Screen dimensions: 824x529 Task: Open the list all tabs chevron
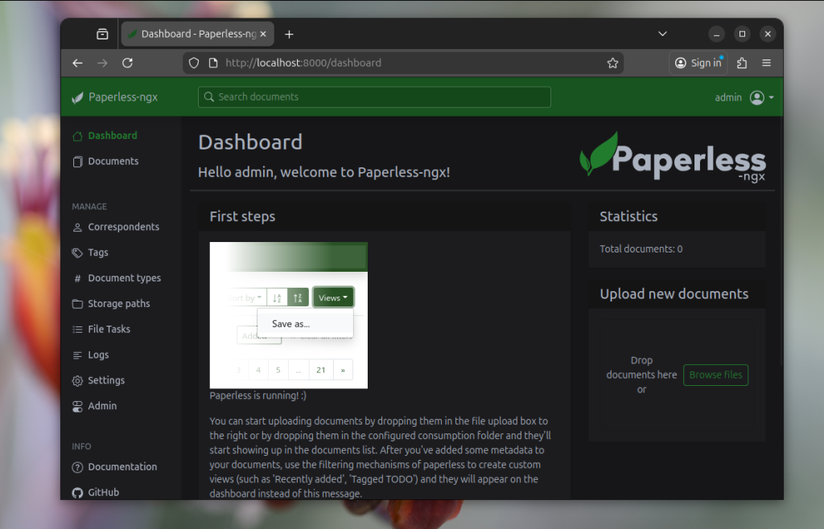(662, 34)
